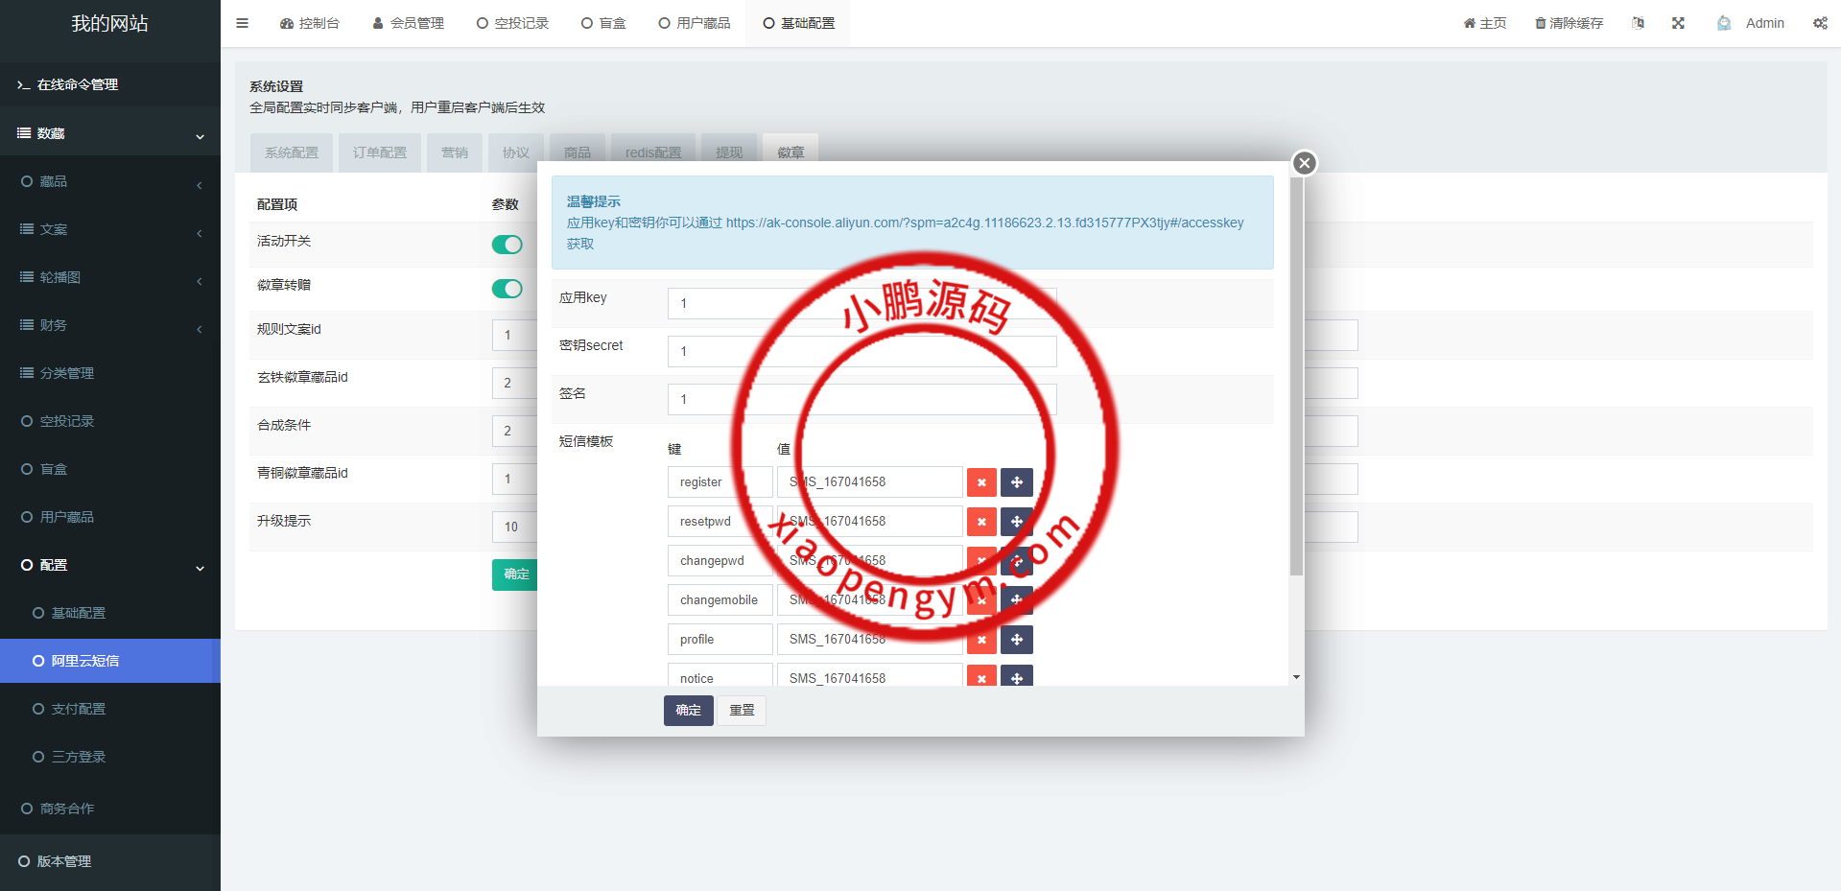This screenshot has height=891, width=1841.
Task: Click the fullscreen expand icon in header
Action: point(1678,23)
